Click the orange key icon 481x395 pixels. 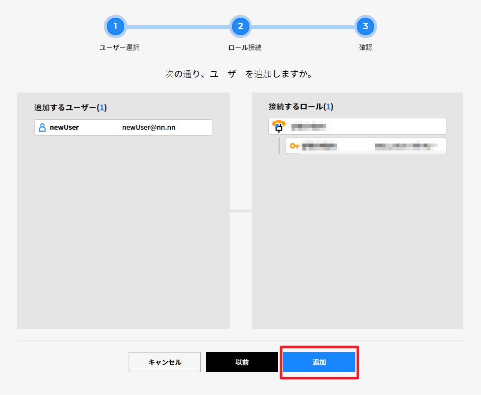coord(294,146)
